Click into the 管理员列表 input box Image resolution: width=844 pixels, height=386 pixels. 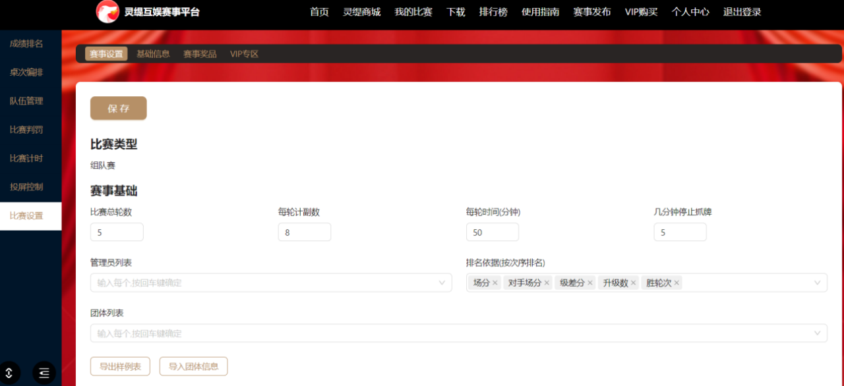271,283
